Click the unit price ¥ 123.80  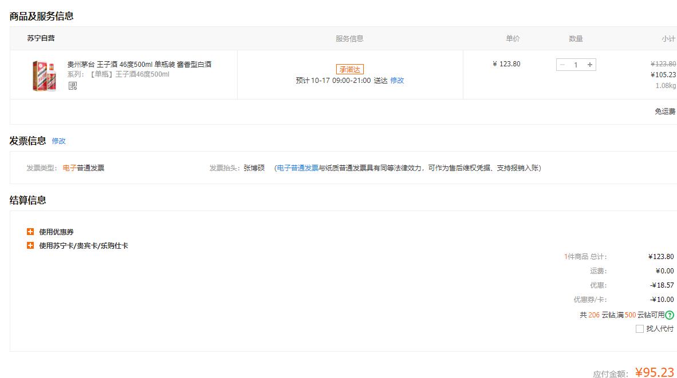tap(506, 64)
